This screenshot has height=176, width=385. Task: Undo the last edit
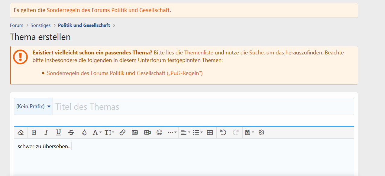(x=223, y=132)
